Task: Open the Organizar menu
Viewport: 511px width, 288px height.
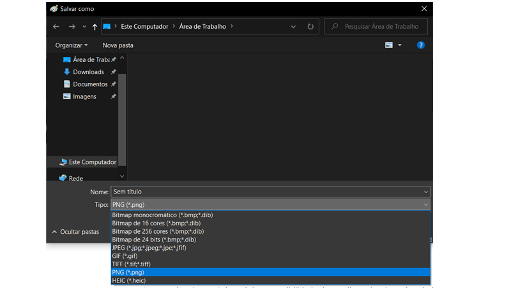Action: tap(71, 45)
